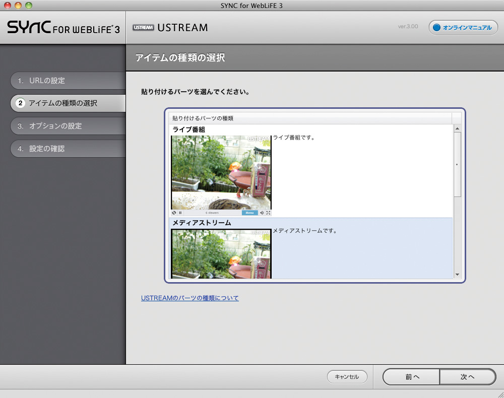504x398 pixels.
Task: Click the SYNC for WebLiFE 3 logo
Action: [64, 28]
